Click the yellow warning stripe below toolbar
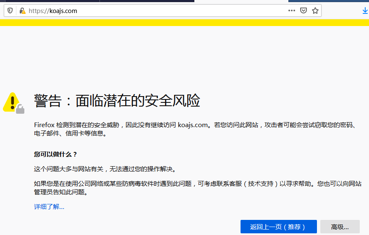369x235 pixels. click(x=184, y=22)
